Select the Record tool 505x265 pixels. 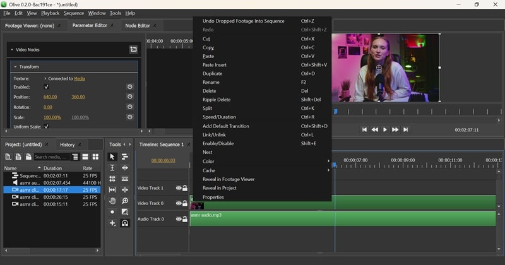pos(112,212)
